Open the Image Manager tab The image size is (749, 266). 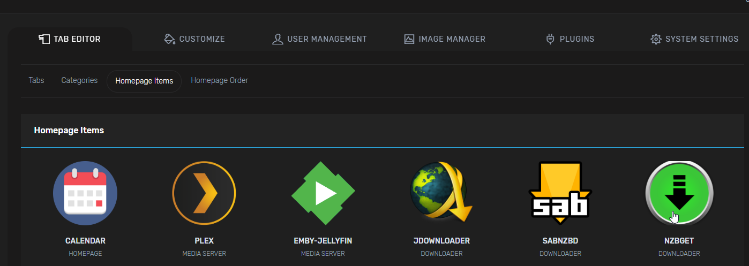[444, 39]
